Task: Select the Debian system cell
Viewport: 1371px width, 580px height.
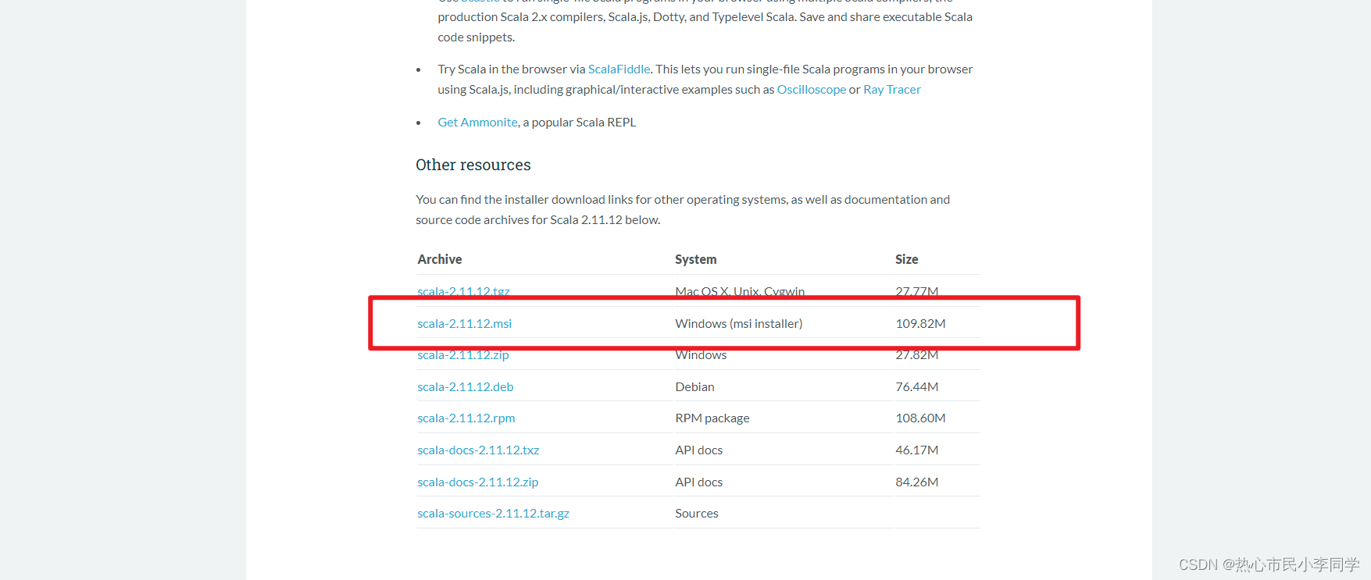Action: coord(694,387)
